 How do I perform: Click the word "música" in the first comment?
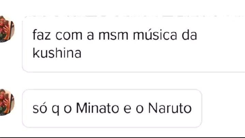(x=155, y=35)
